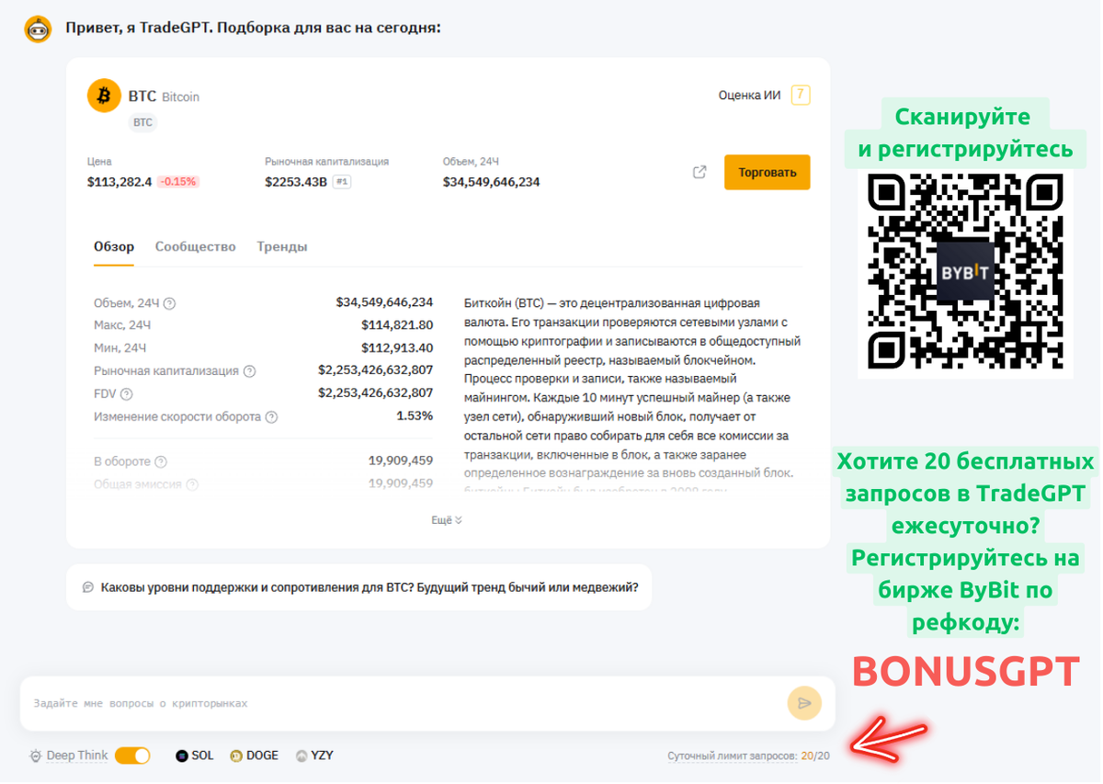
Task: Click the Deep Think lamp icon
Action: (x=35, y=754)
